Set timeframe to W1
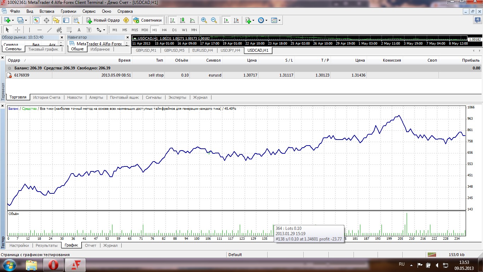The height and width of the screenshot is (272, 483). (x=185, y=30)
